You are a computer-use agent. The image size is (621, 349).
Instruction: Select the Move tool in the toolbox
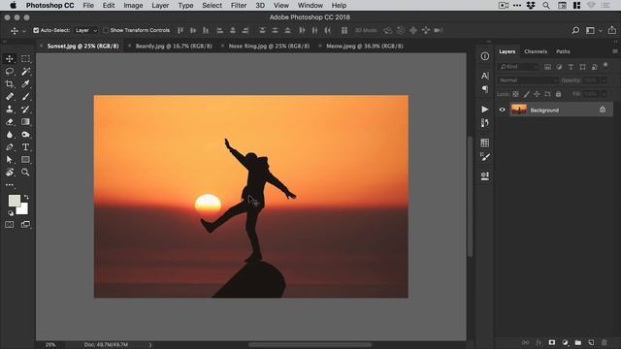click(x=10, y=59)
